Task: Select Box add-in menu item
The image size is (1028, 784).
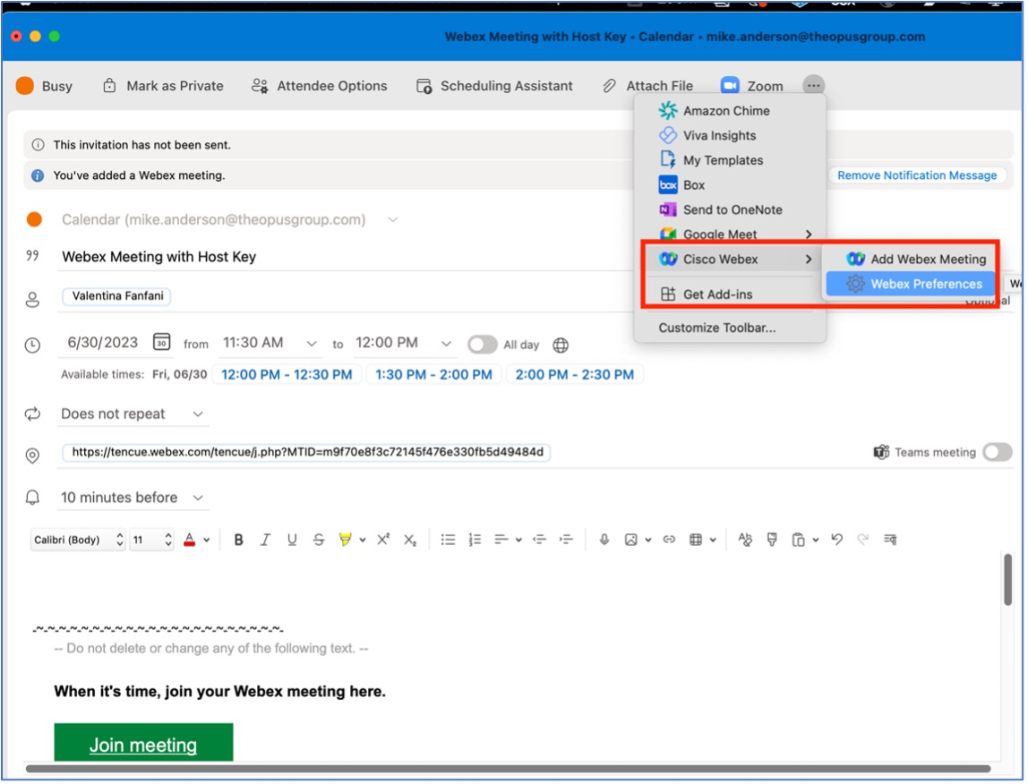Action: 730,185
